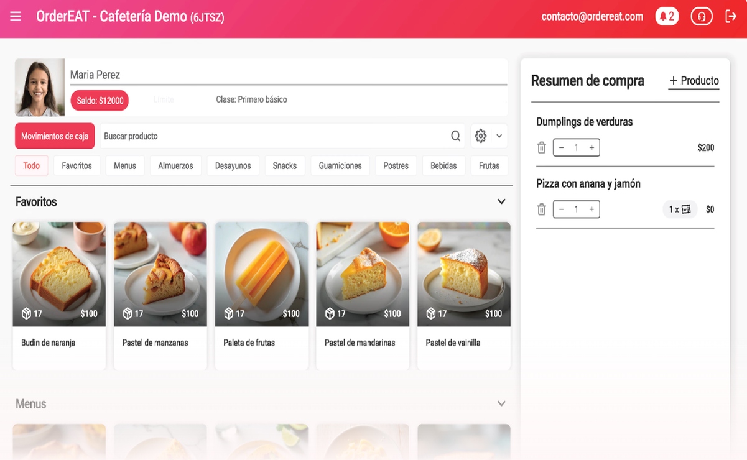Viewport: 747px width, 460px height.
Task: Click the search magnifier icon
Action: coord(456,136)
